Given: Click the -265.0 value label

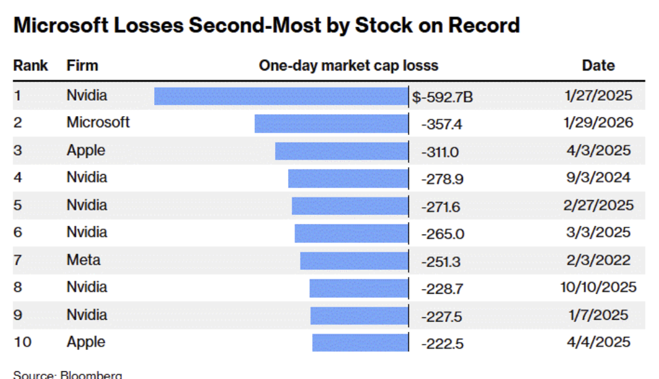Looking at the screenshot, I should (443, 234).
